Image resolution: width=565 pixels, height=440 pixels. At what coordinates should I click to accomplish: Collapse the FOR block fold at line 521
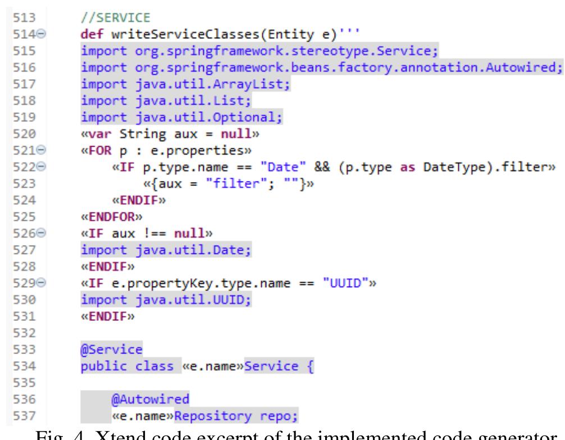[42, 149]
